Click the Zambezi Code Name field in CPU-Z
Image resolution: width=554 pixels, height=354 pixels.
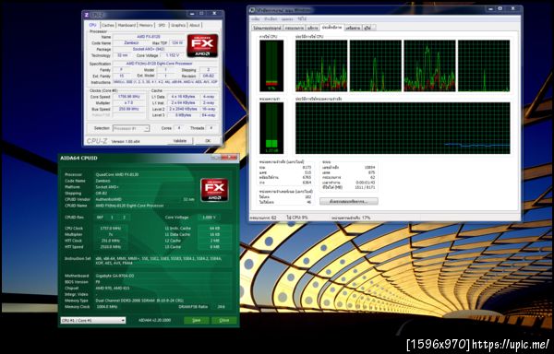pos(131,43)
